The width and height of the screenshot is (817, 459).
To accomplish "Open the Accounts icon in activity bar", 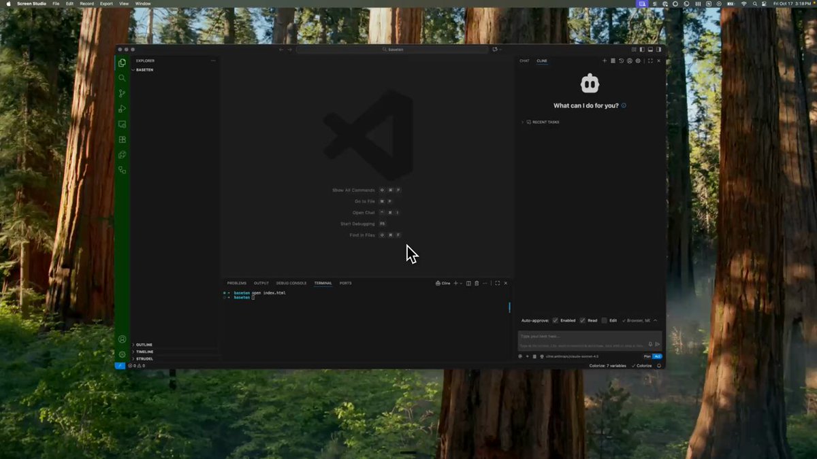I will tap(122, 339).
